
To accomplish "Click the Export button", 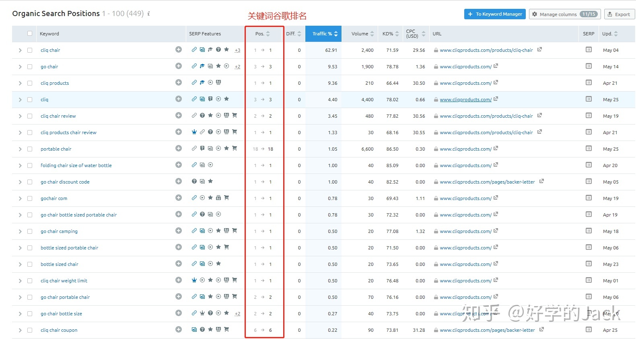I will click(619, 14).
